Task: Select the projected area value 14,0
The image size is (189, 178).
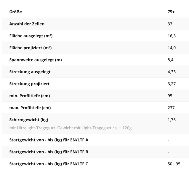Action: [171, 48]
